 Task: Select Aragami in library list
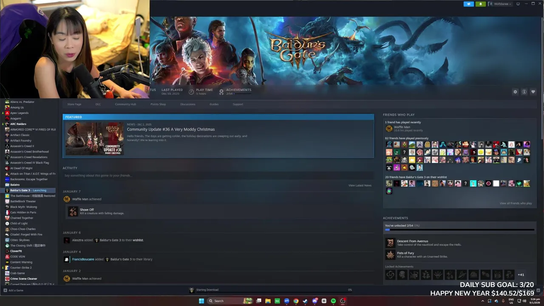point(15,119)
